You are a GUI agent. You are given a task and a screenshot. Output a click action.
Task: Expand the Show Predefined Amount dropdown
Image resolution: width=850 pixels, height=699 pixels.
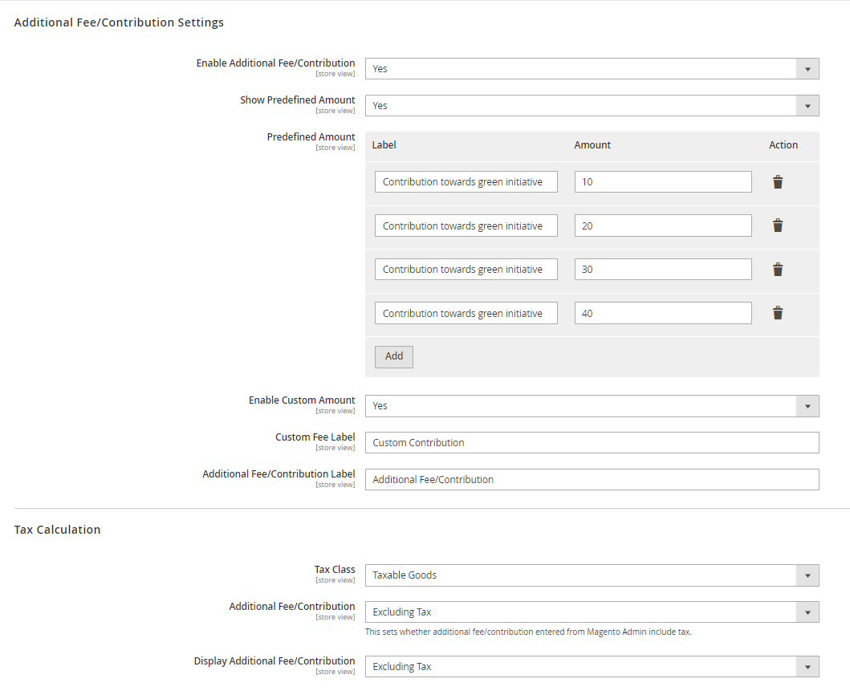tap(592, 106)
